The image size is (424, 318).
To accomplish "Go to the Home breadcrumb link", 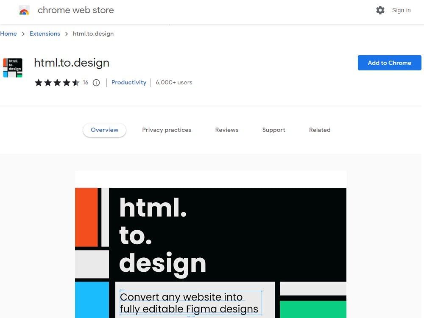I will coord(8,33).
